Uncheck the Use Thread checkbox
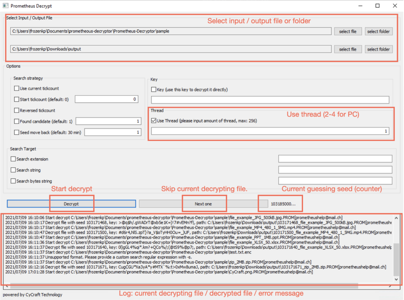 pos(154,121)
